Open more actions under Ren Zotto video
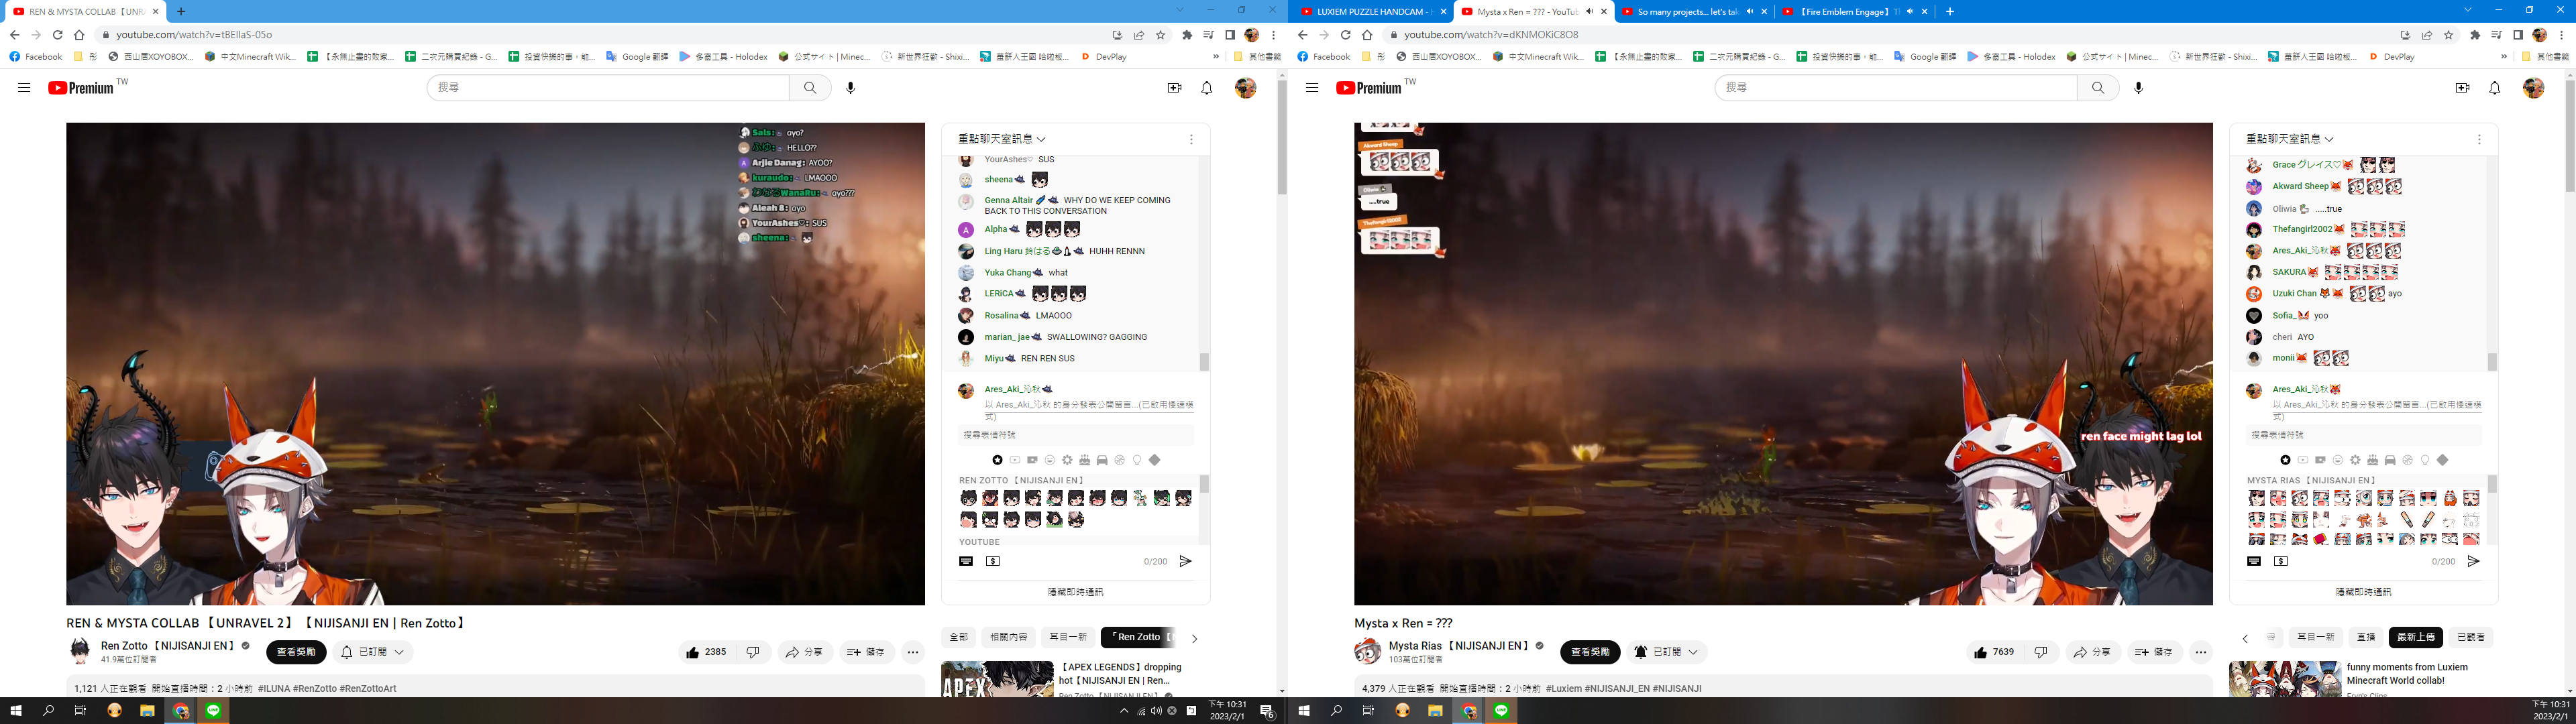This screenshot has width=2576, height=724. [912, 652]
